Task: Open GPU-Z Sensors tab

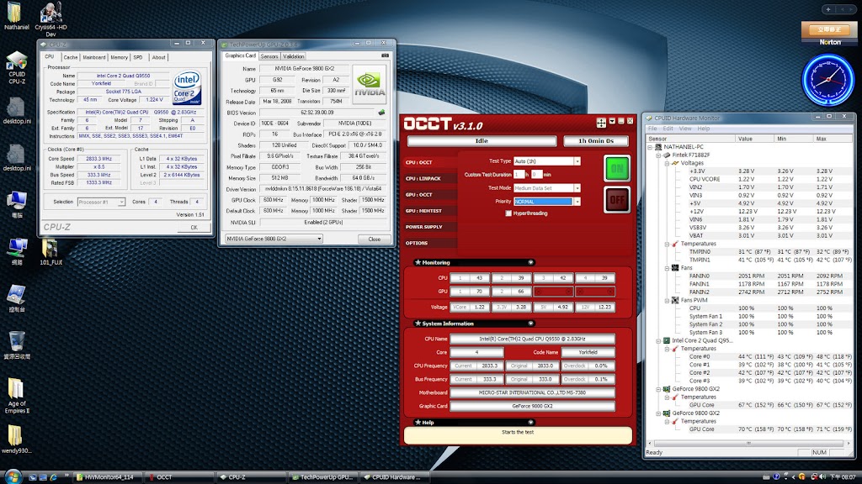Action: (269, 56)
